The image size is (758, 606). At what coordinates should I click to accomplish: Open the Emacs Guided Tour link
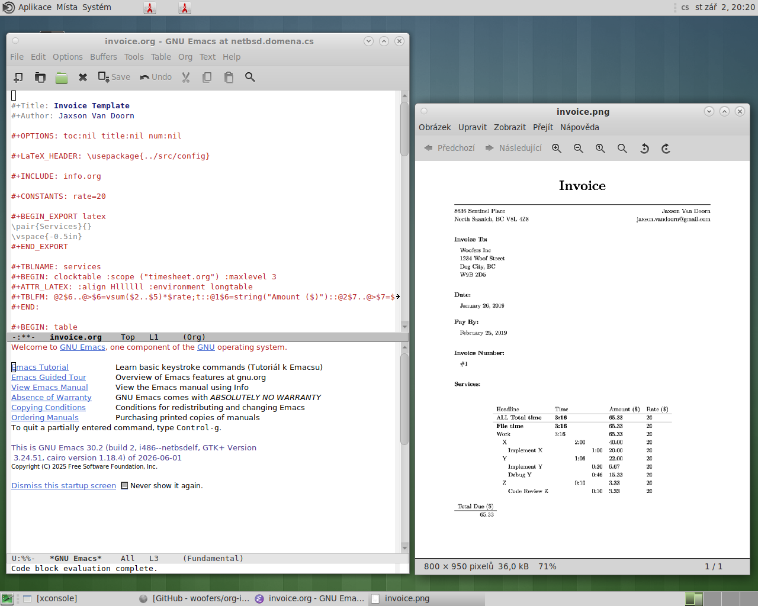(49, 378)
